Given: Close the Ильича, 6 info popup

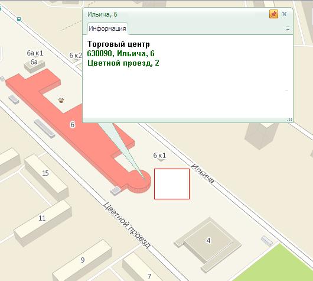Looking at the screenshot, I should (285, 14).
